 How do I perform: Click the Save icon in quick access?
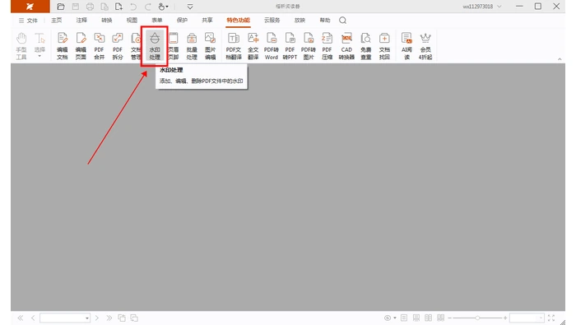(x=76, y=7)
